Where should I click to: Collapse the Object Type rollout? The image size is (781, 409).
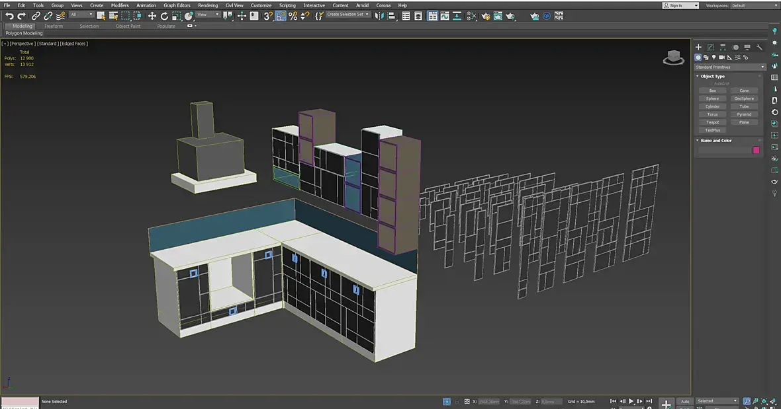(712, 76)
